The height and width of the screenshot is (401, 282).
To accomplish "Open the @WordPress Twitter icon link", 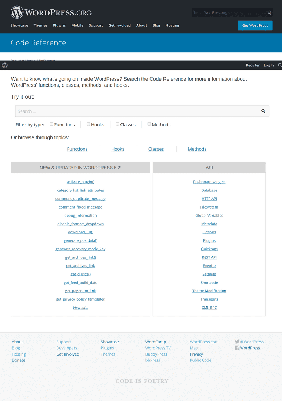I will (237, 342).
